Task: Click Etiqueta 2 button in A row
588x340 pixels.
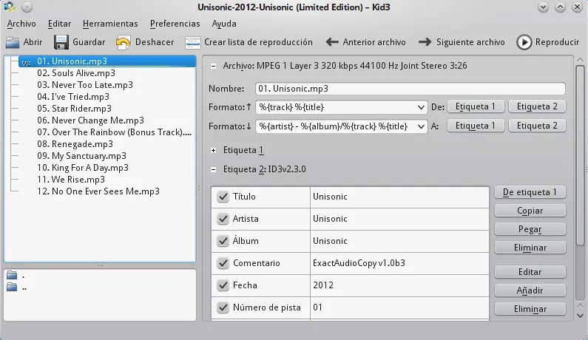Action: coord(537,126)
